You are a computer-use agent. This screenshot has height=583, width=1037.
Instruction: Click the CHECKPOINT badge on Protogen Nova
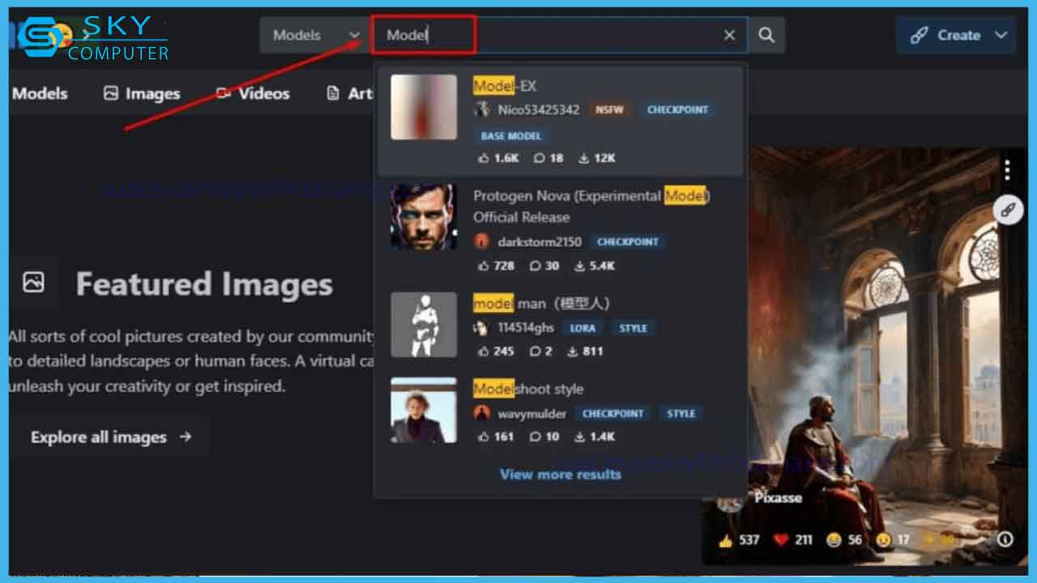tap(628, 241)
